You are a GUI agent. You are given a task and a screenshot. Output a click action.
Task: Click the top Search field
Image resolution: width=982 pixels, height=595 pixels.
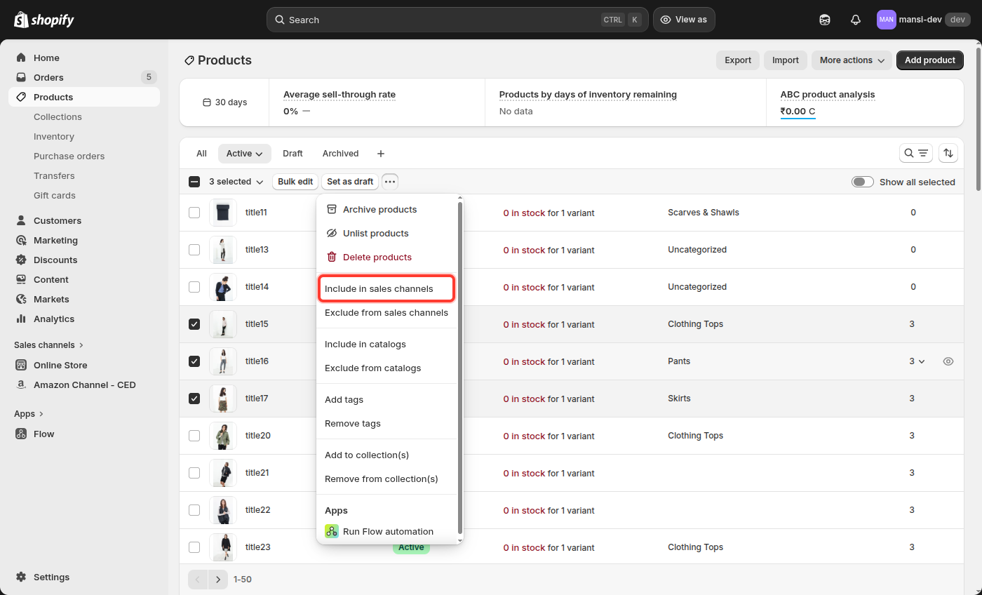point(457,20)
